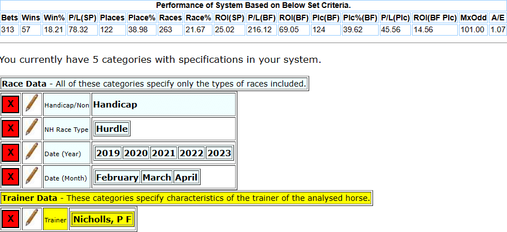Click the MxOdd column header
507x232 pixels.
click(x=474, y=18)
